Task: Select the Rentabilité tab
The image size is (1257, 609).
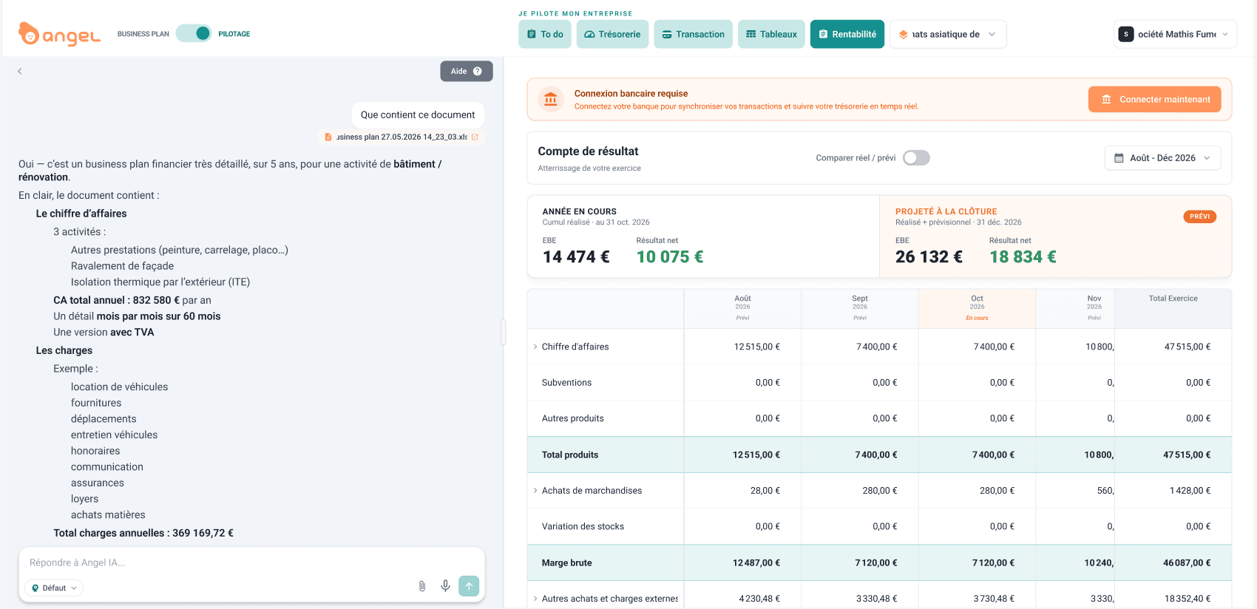Action: [847, 34]
